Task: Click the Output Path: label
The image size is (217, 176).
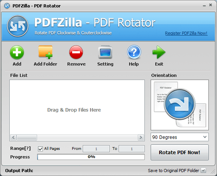Action: coord(19,171)
